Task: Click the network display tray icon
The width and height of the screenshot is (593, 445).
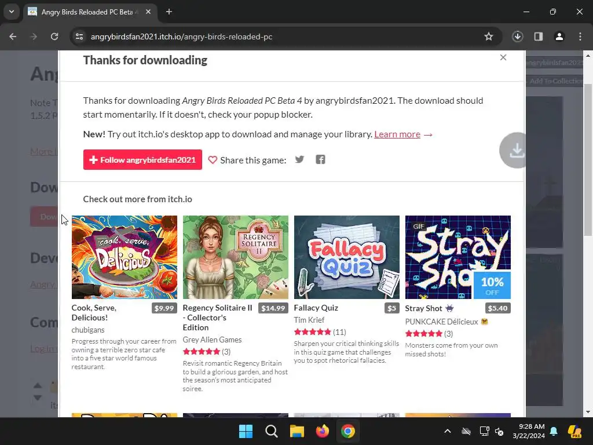Action: [484, 431]
